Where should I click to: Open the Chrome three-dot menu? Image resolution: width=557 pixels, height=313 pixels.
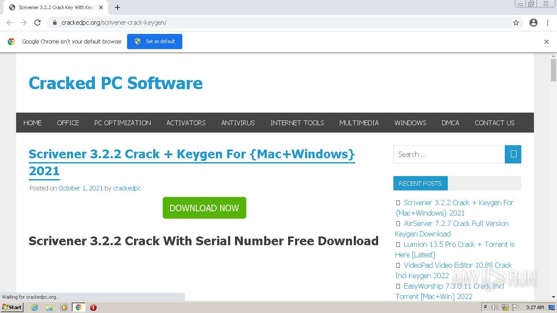(x=547, y=23)
